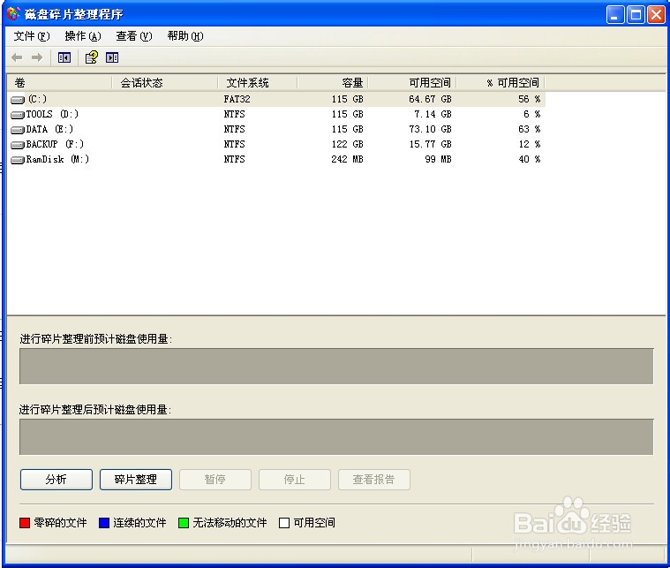Select the BACKUP (F:) volume name
Viewport: 670px width, 568px height.
[x=55, y=144]
